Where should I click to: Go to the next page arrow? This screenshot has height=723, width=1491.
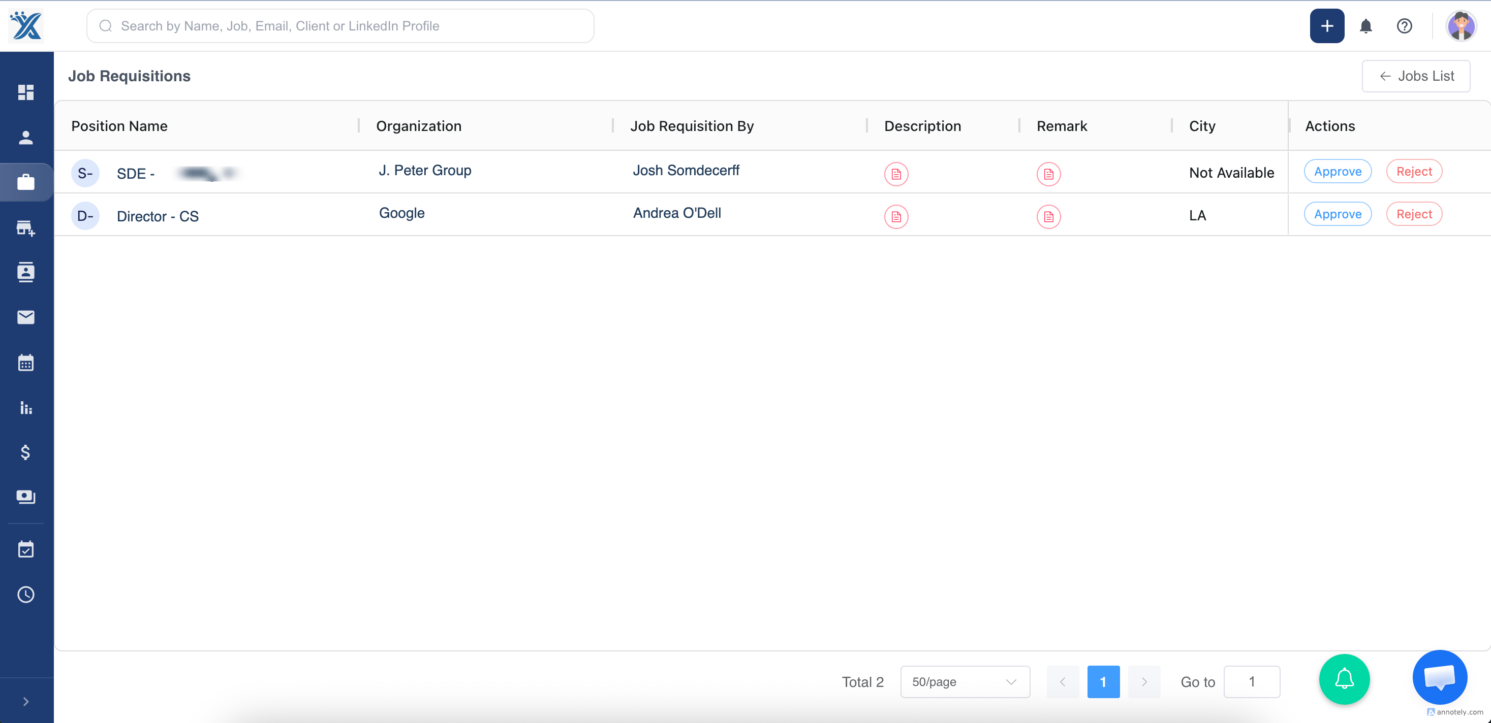(x=1144, y=681)
